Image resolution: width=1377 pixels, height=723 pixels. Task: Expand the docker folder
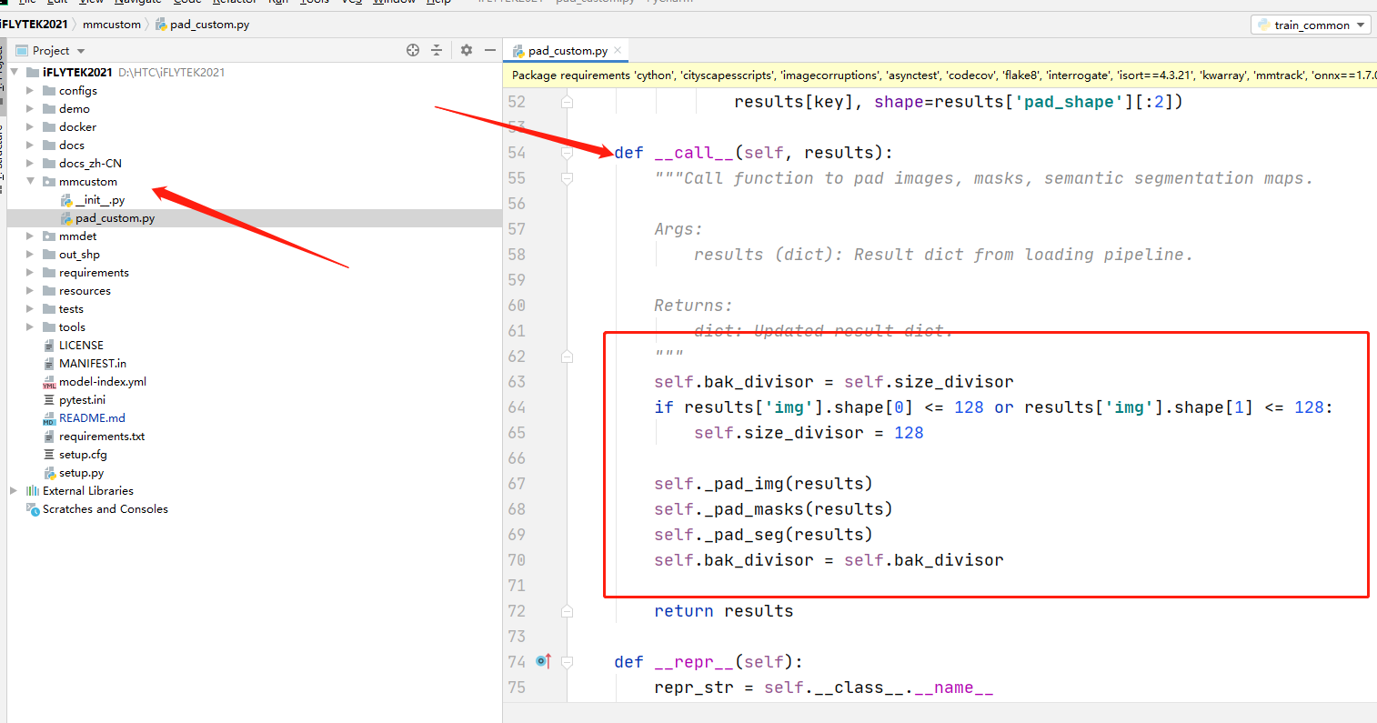(x=30, y=126)
